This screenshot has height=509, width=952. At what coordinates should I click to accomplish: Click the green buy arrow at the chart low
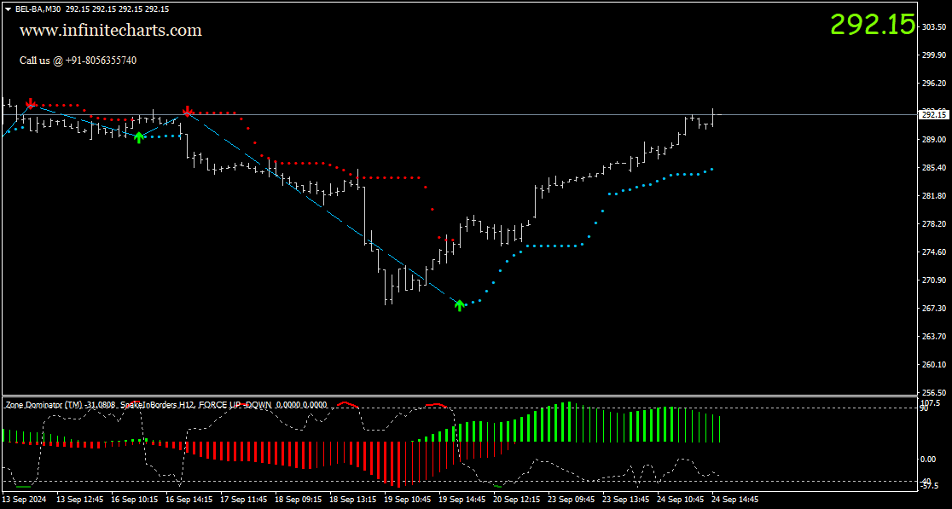461,305
